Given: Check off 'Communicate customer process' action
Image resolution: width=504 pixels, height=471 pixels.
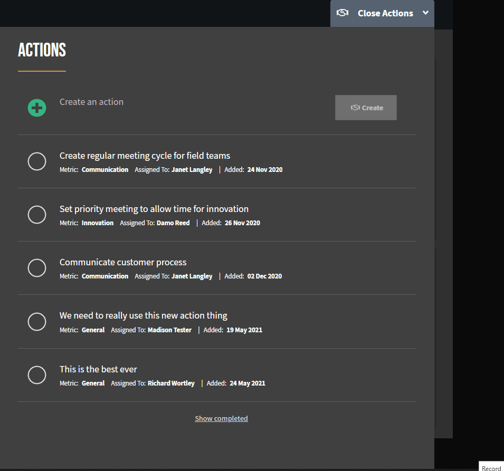Looking at the screenshot, I should [37, 268].
